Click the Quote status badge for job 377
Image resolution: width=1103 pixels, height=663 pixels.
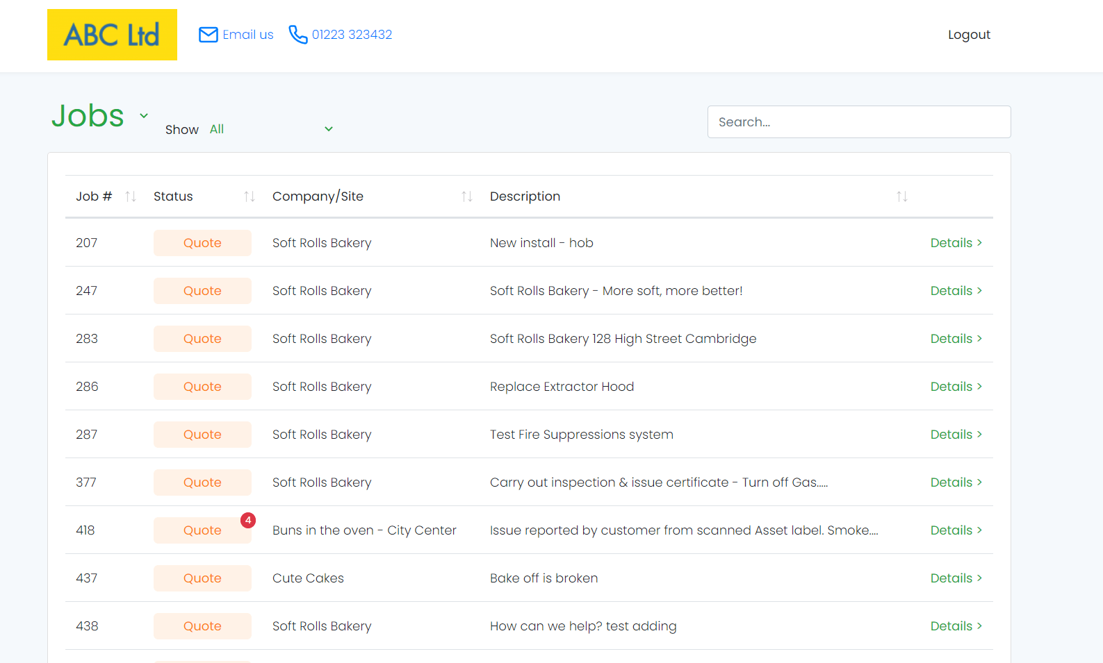coord(202,482)
